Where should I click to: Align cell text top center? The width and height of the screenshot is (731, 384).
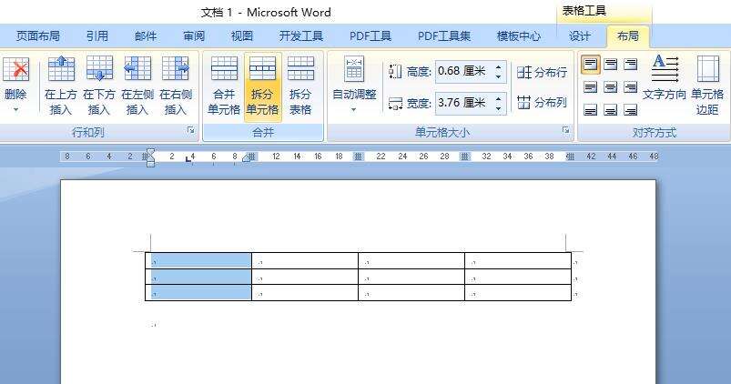[610, 65]
